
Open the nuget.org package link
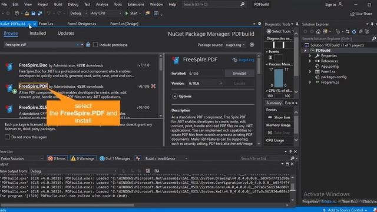[246, 60]
